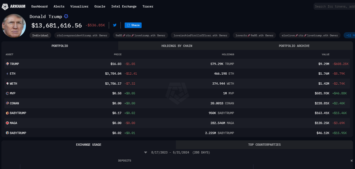Click the TRUMP token icon
Screen dimensions: 355x169
[x=7, y=64]
